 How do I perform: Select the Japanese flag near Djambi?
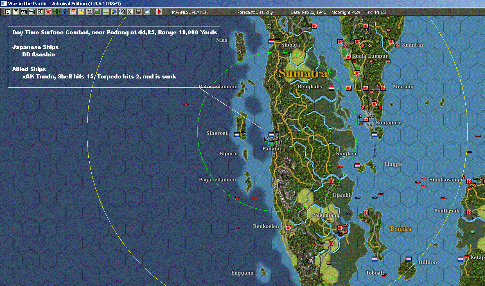(332, 181)
